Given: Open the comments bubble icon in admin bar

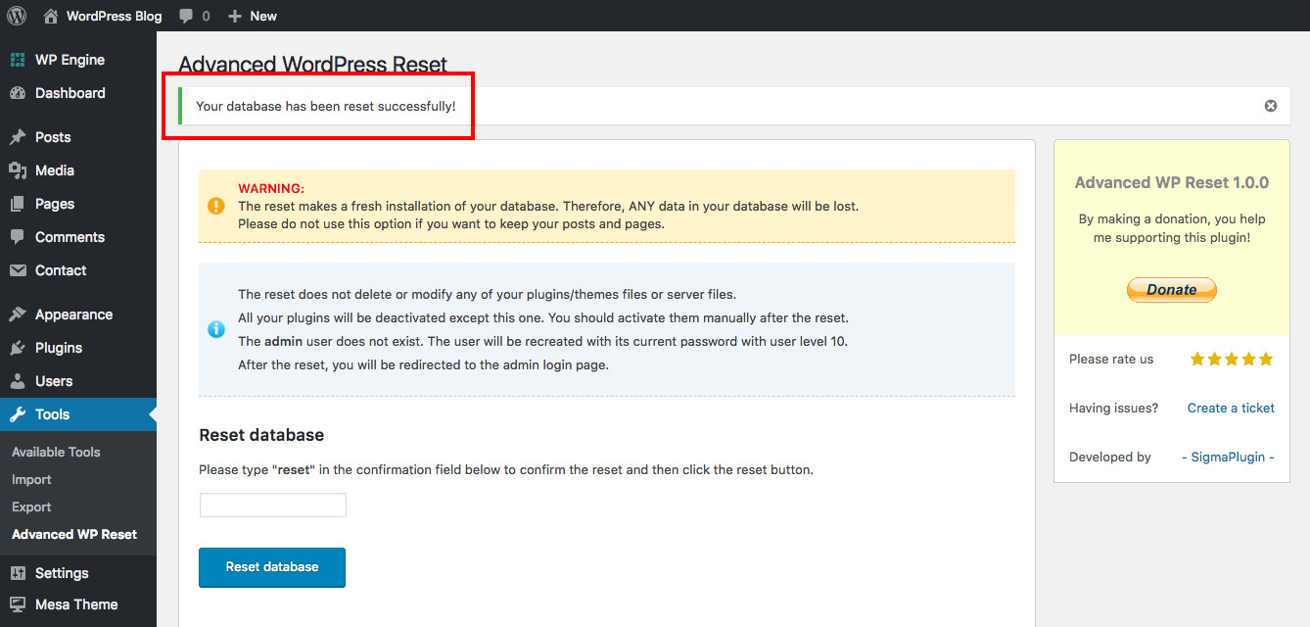Looking at the screenshot, I should click(185, 16).
